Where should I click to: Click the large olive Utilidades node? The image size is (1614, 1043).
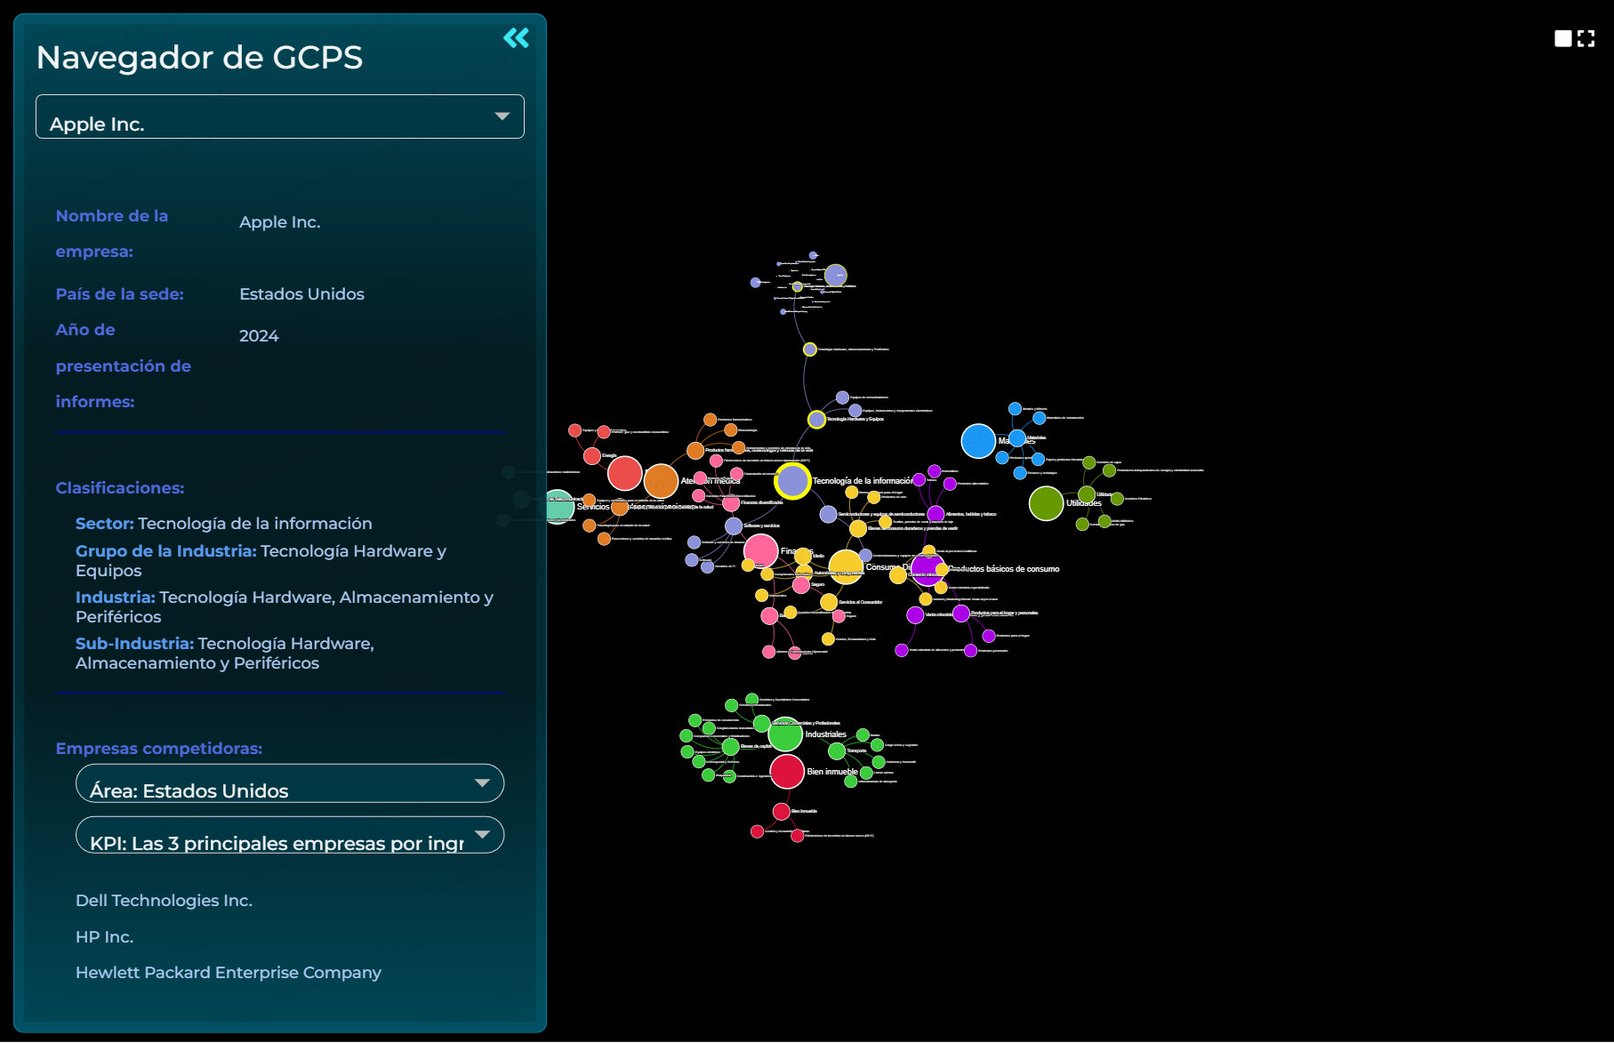click(x=1047, y=503)
